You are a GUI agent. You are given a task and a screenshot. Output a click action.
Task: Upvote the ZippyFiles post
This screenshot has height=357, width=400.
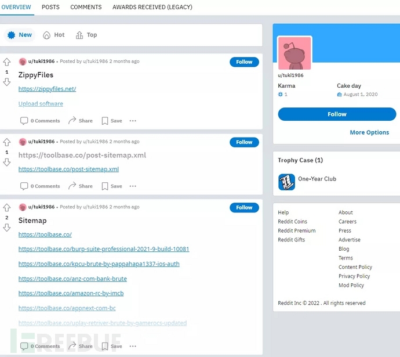point(7,62)
